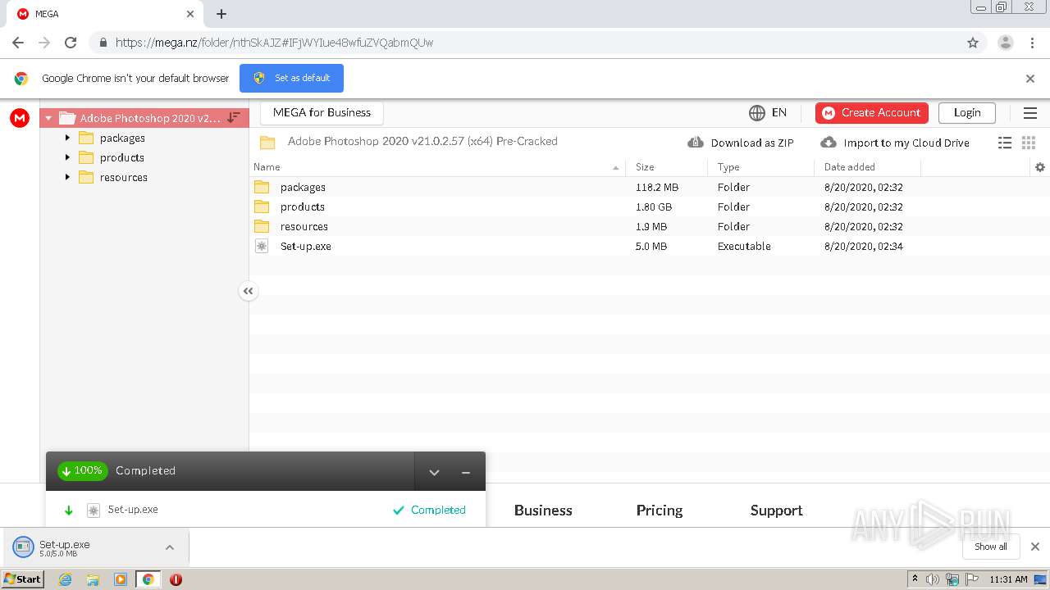The width and height of the screenshot is (1050, 590).
Task: Click the taskbar clock 11:31 AM
Action: click(1008, 579)
